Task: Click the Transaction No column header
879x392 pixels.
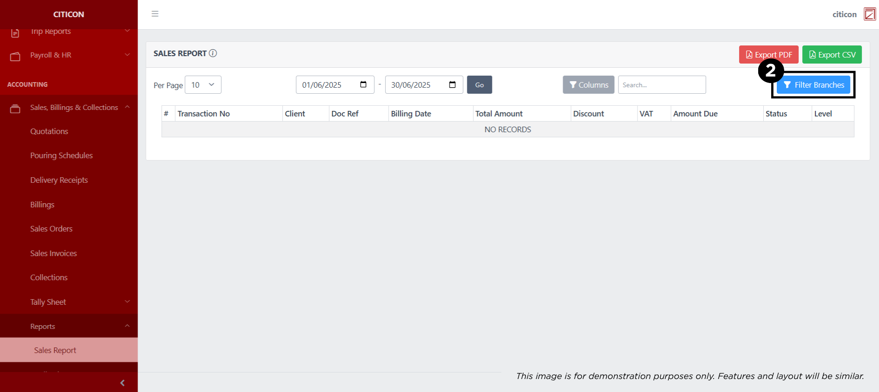Action: pos(229,114)
